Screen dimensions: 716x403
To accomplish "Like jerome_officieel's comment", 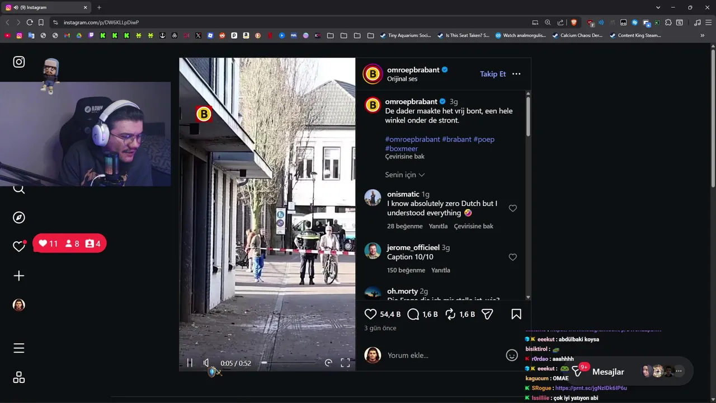I will click(x=512, y=257).
